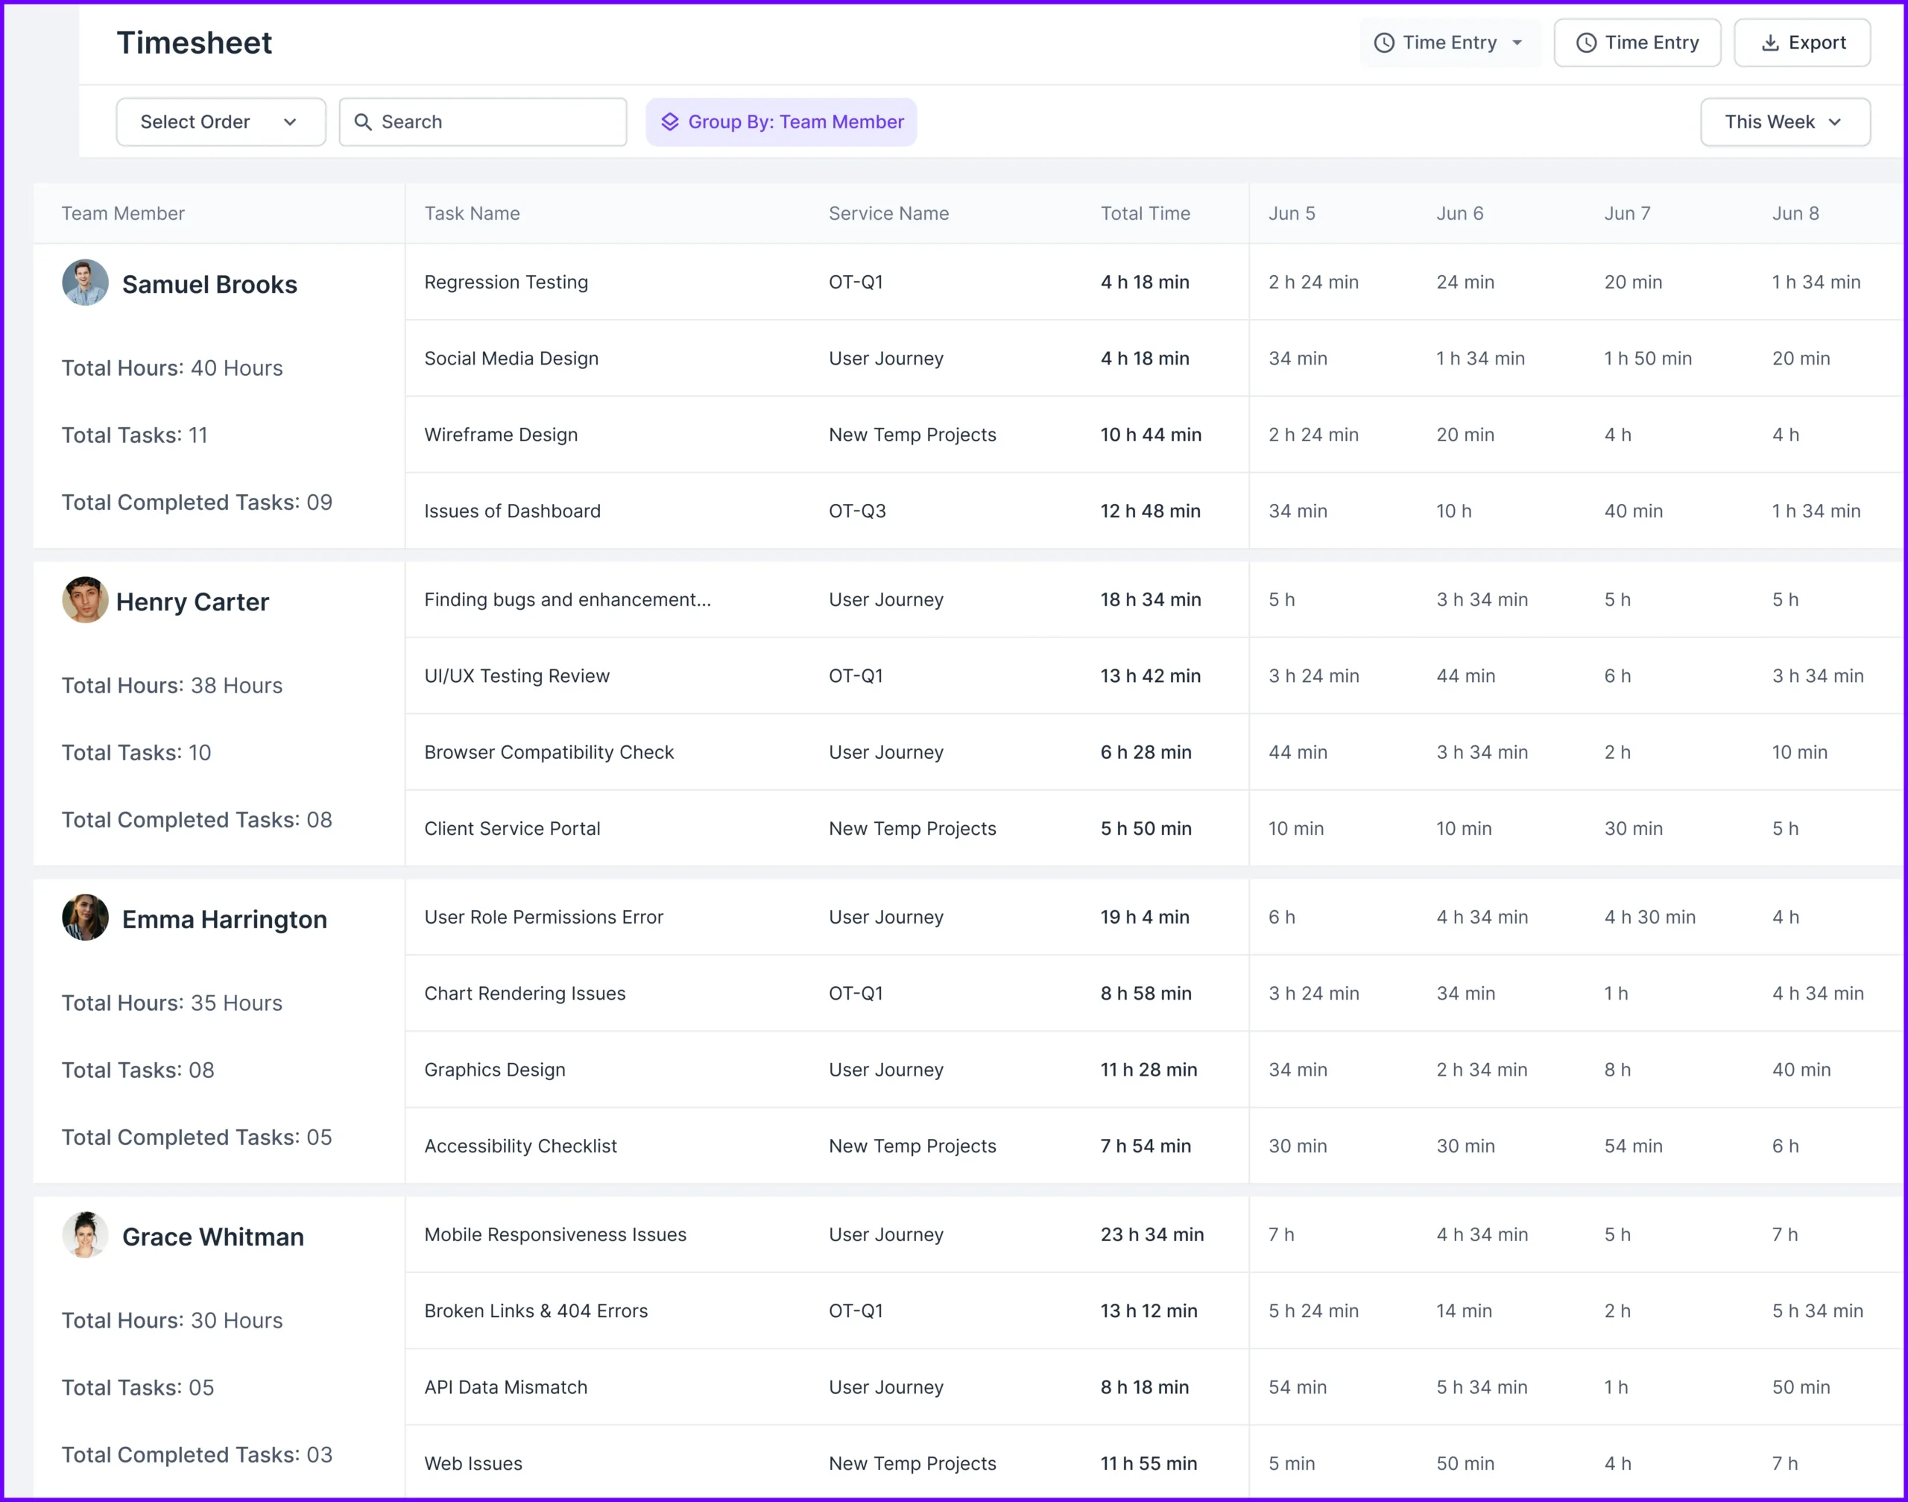Click Henry Carter's Total Hours summary
1908x1502 pixels.
(171, 685)
